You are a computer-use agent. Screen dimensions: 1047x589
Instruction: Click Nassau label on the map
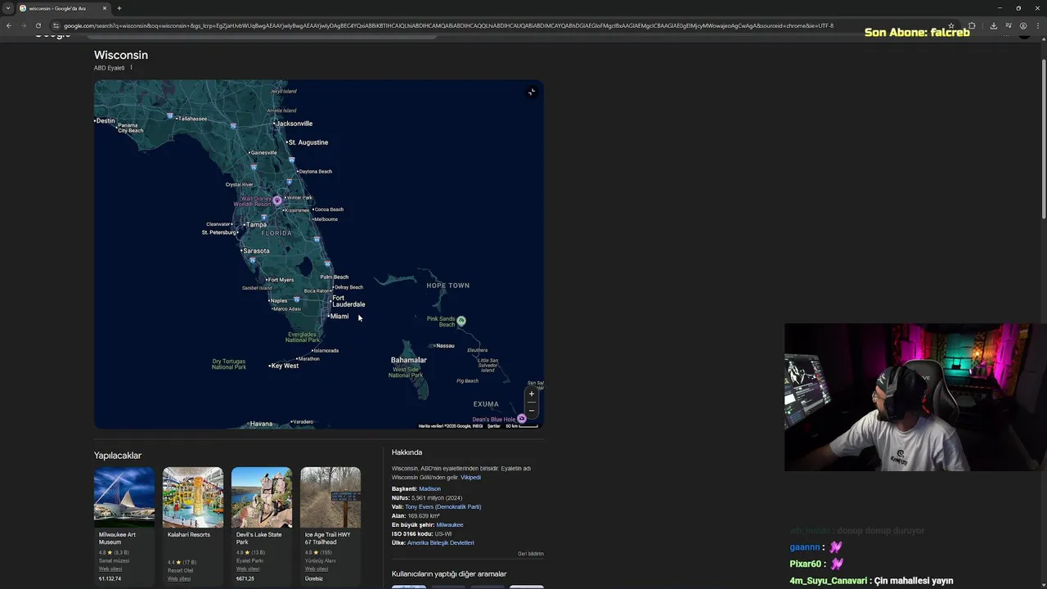pyautogui.click(x=444, y=345)
